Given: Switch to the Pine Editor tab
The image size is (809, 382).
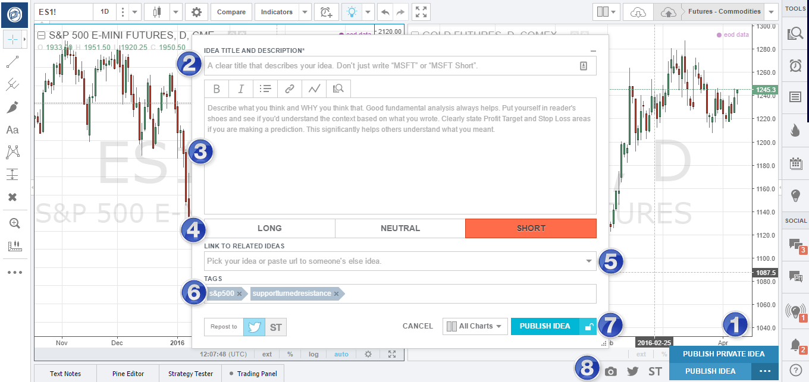Looking at the screenshot, I should pyautogui.click(x=127, y=373).
